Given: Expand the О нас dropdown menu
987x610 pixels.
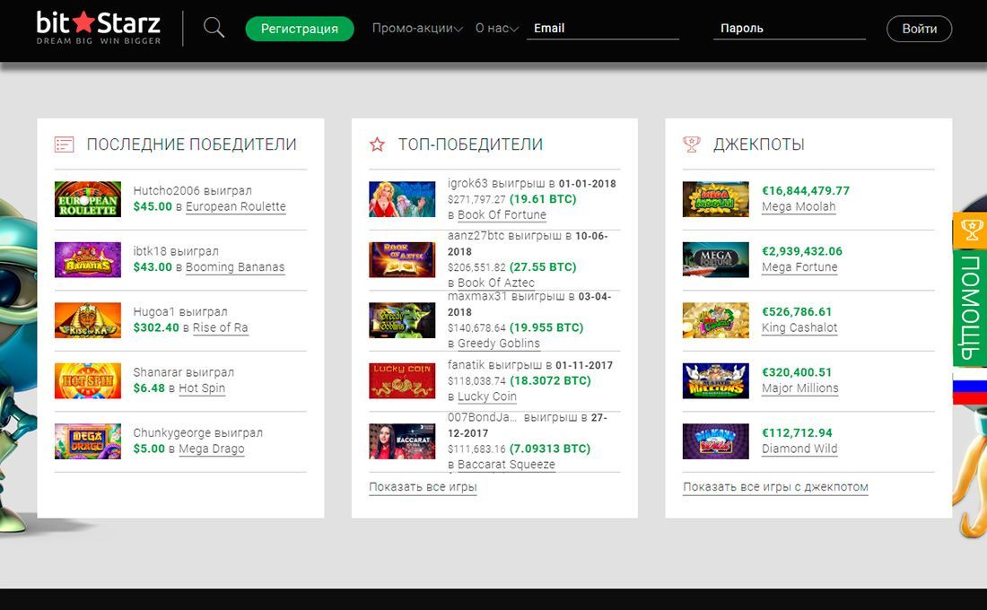Looking at the screenshot, I should pos(497,29).
